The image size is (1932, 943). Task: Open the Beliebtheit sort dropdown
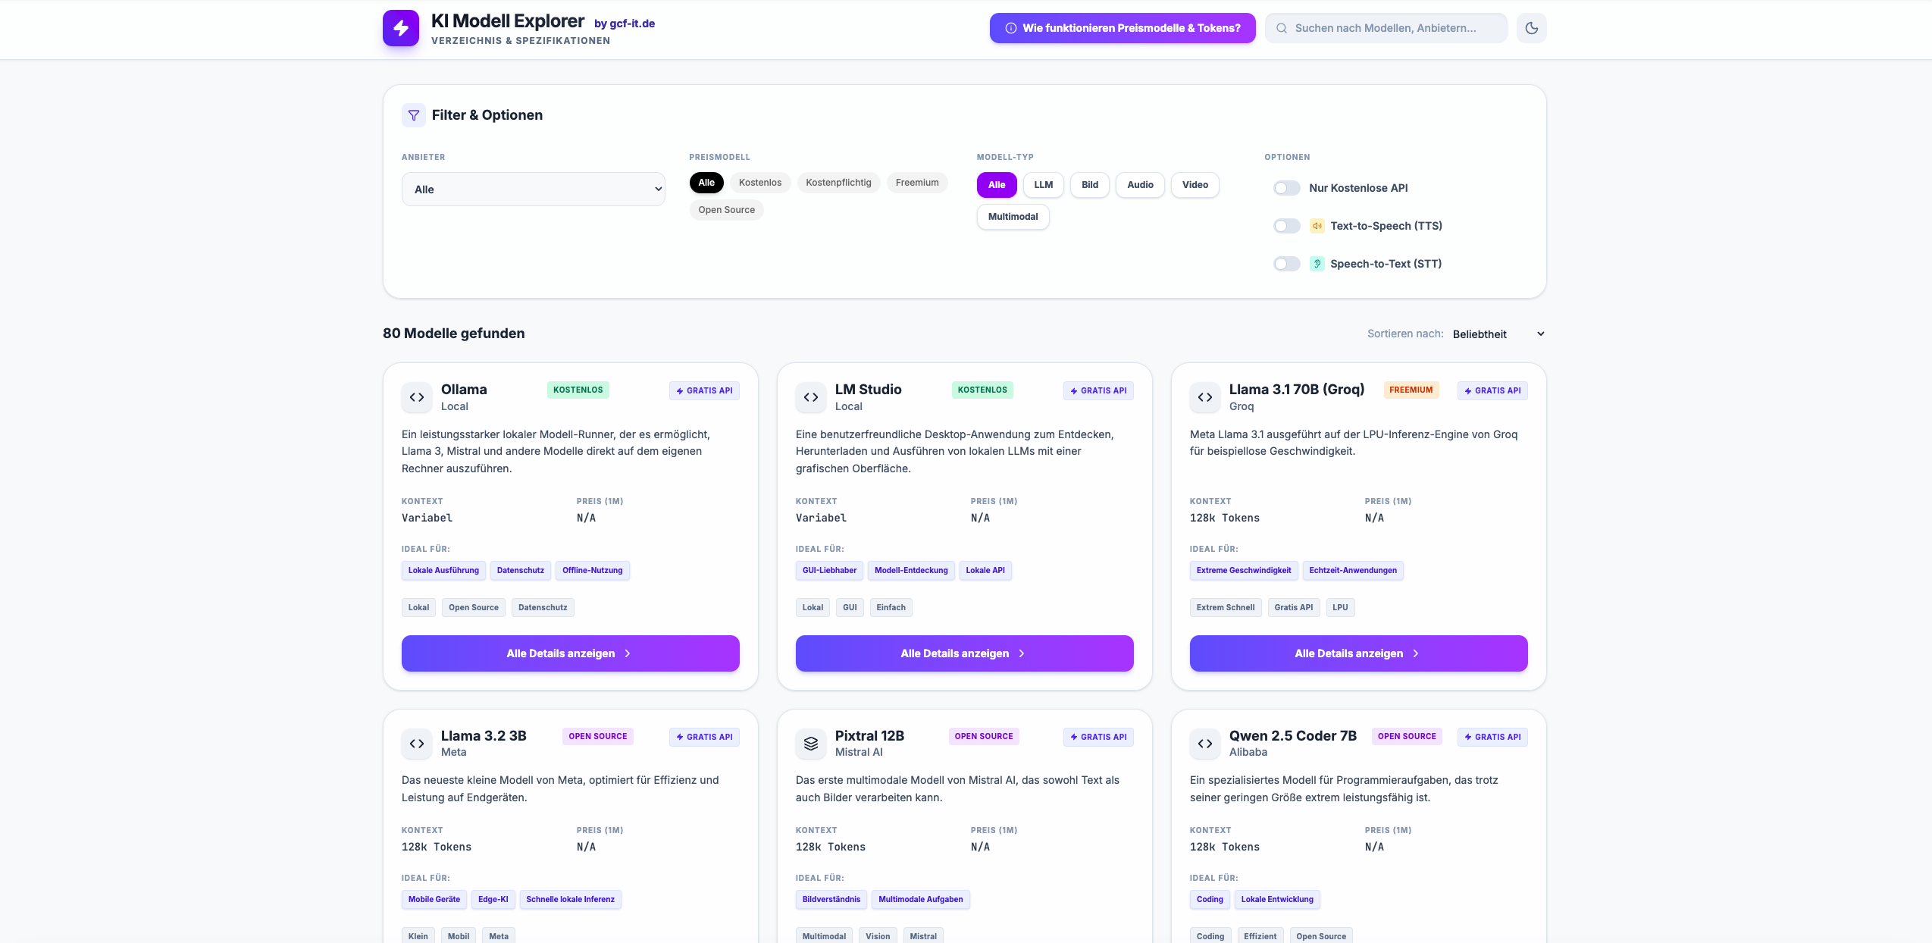coord(1498,334)
